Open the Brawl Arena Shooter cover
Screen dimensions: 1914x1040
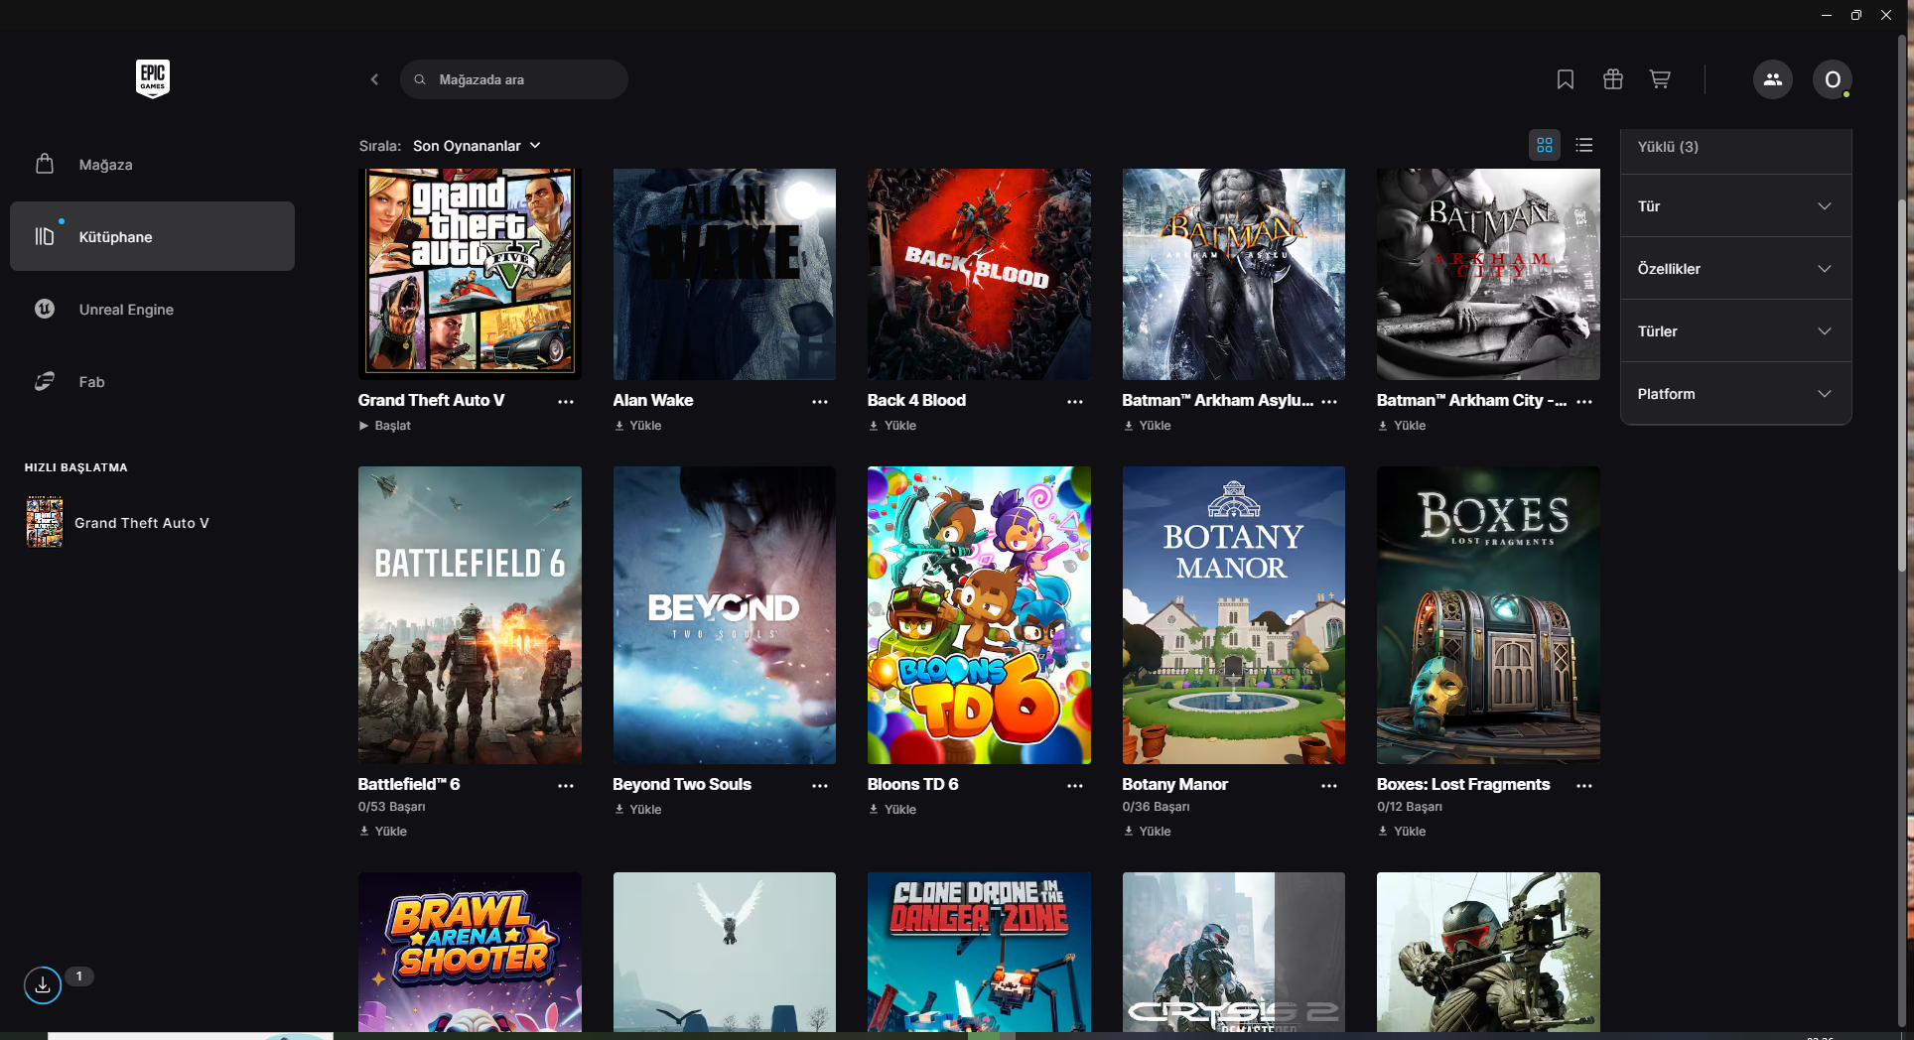(x=470, y=953)
